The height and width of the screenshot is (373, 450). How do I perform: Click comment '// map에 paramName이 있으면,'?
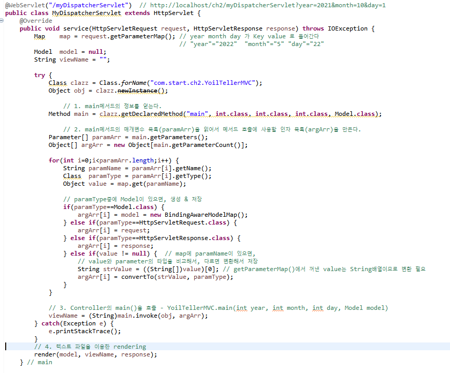click(210, 253)
